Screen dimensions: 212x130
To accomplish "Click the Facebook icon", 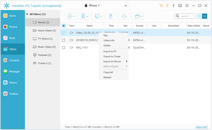I will [174, 6].
